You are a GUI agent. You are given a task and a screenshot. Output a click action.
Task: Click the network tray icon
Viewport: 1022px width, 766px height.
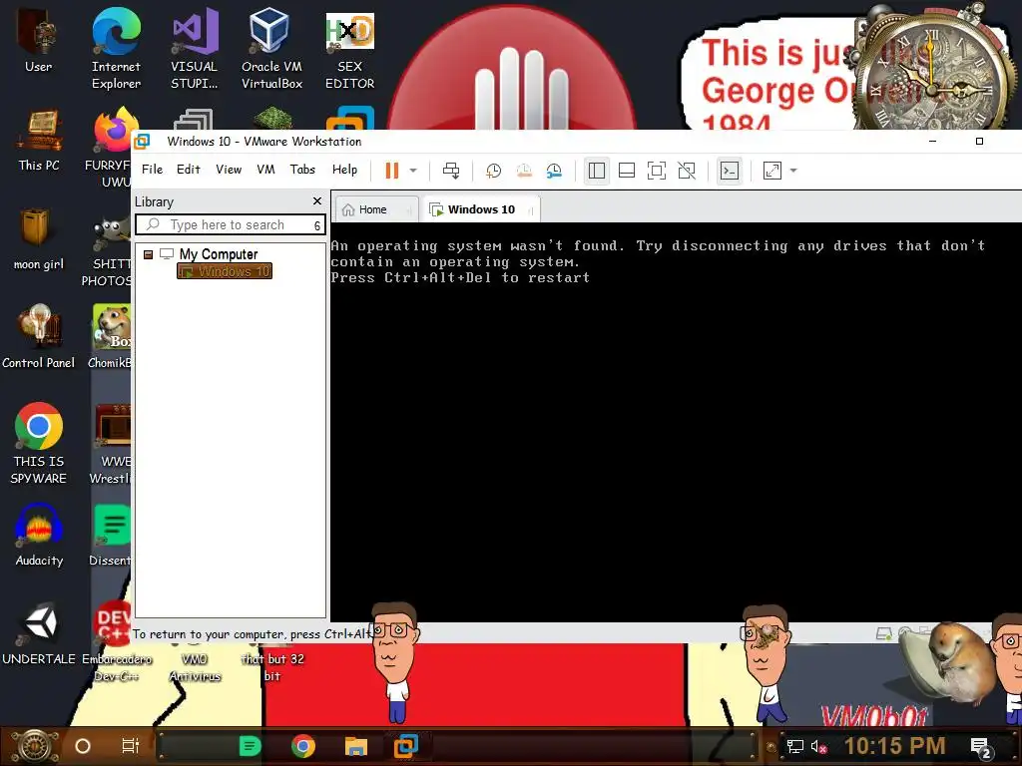[795, 746]
